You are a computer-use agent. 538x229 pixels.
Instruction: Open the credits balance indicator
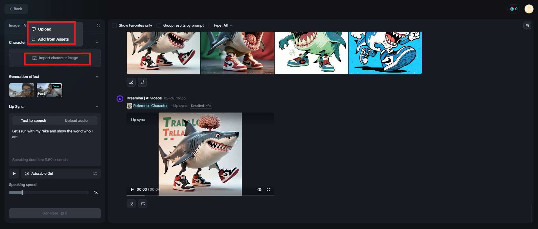pos(514,9)
